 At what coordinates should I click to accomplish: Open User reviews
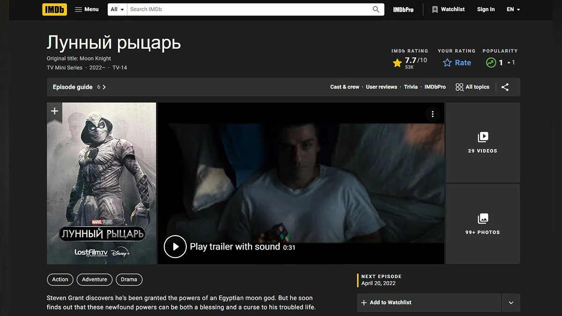click(381, 87)
